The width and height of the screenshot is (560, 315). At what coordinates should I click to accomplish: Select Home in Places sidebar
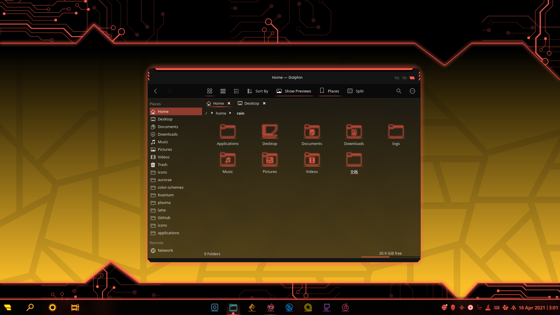point(176,111)
